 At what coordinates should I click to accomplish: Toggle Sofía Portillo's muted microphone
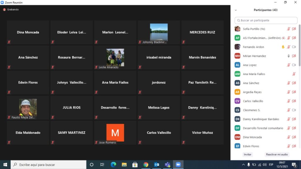(289, 29)
